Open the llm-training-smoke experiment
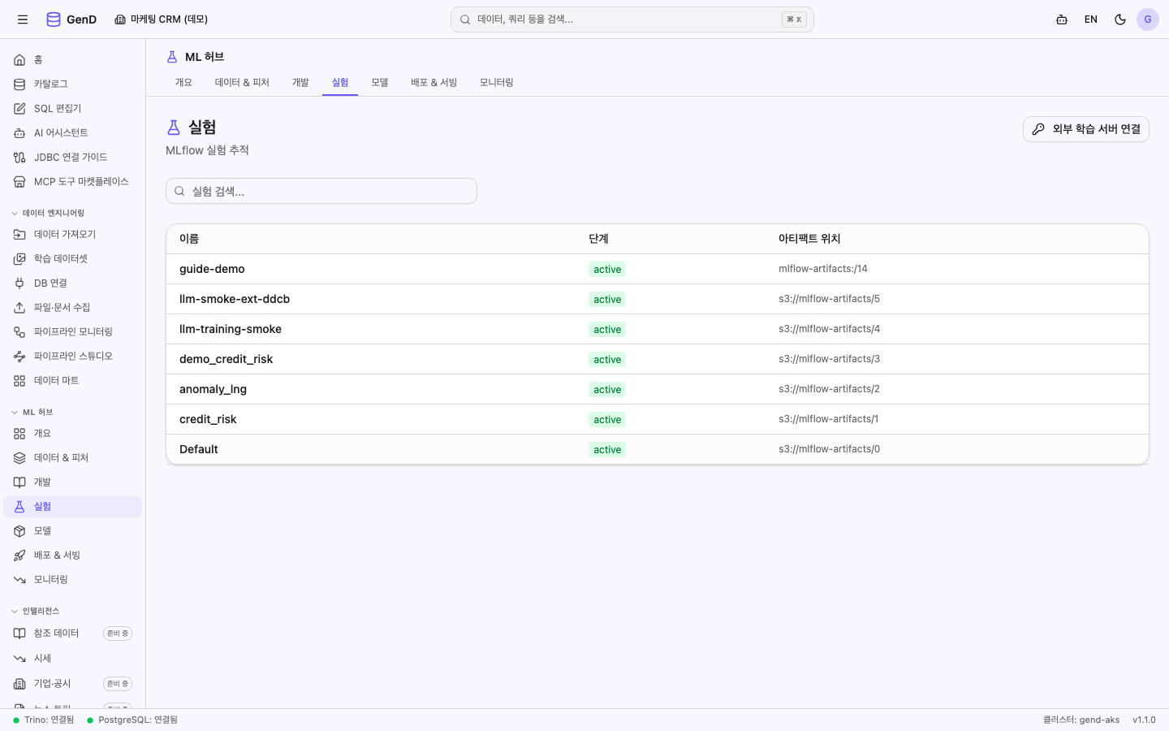The image size is (1169, 731). (658, 329)
